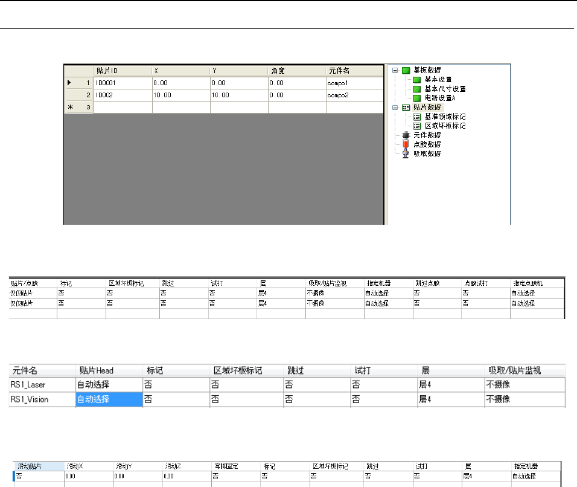
Task: Click the 贴片Head column header
Action: [109, 370]
